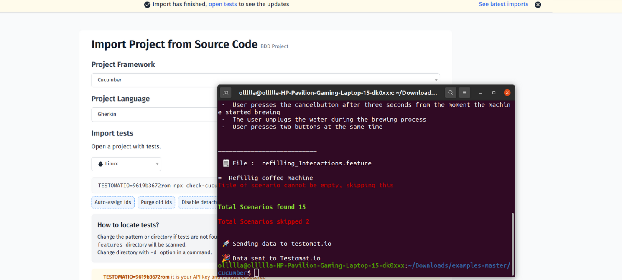The height and width of the screenshot is (280, 622).
Task: Enable the Auto-assign Ids option
Action: point(113,202)
